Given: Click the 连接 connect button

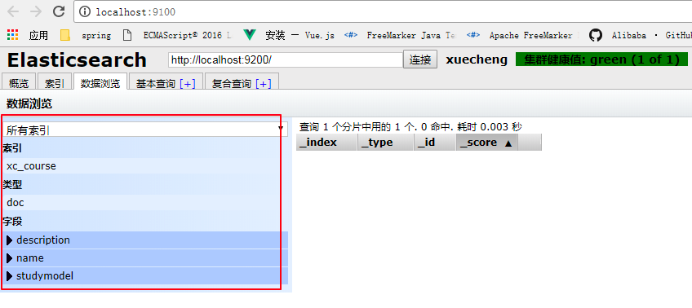Looking at the screenshot, I should click(x=420, y=59).
